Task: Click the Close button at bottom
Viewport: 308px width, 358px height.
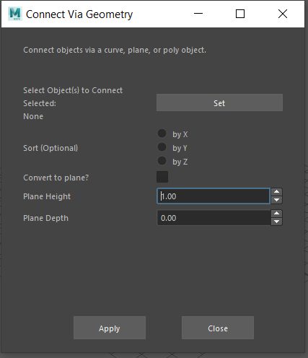Action: point(218,328)
